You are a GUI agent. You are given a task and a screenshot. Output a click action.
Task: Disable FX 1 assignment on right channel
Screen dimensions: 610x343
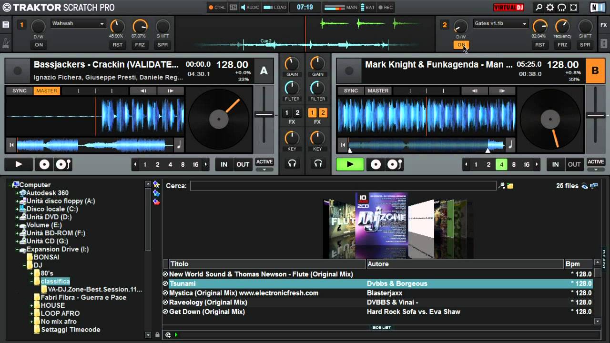[313, 113]
